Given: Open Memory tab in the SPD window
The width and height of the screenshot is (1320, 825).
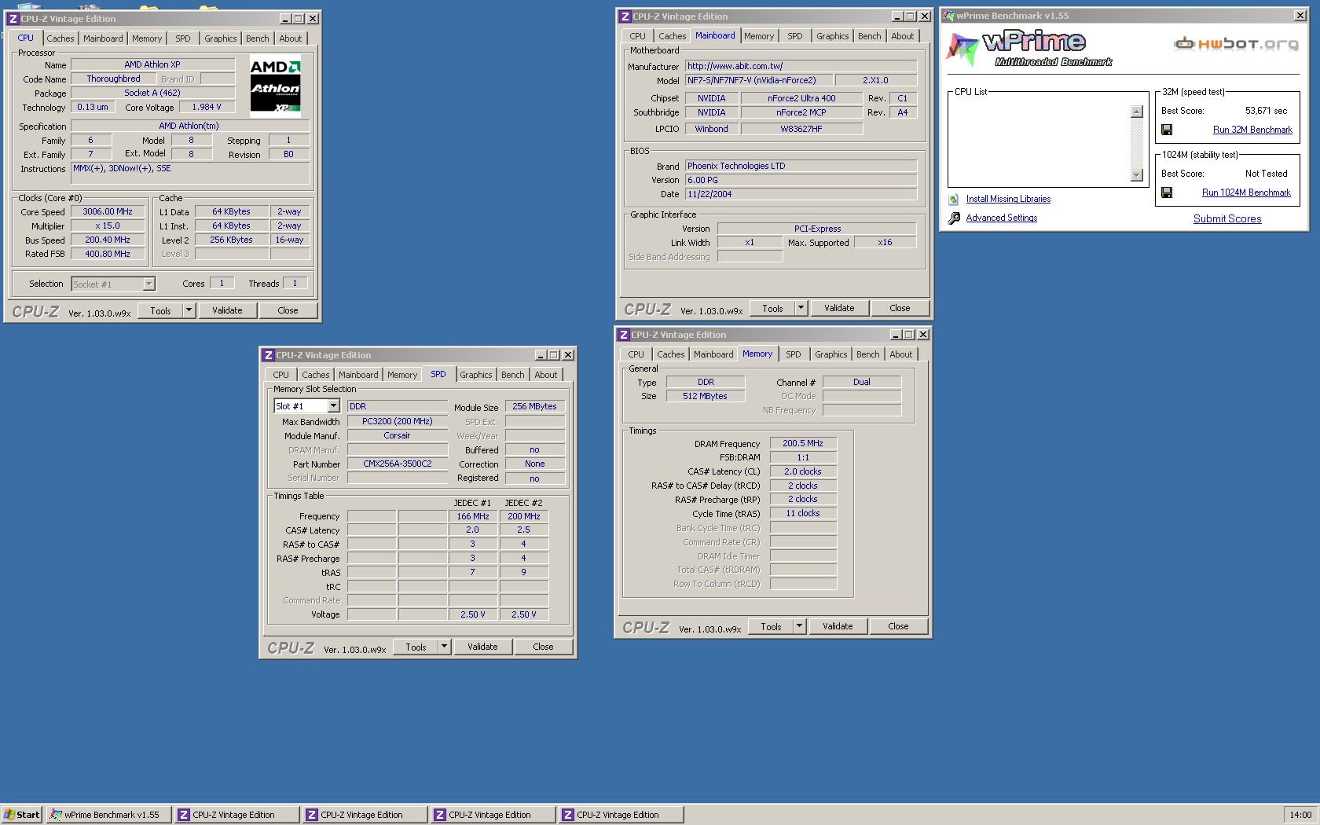Looking at the screenshot, I should click(401, 375).
